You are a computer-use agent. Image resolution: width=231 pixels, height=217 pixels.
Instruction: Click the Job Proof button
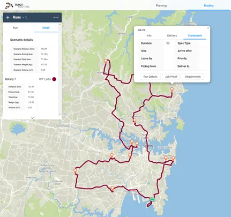point(171,77)
